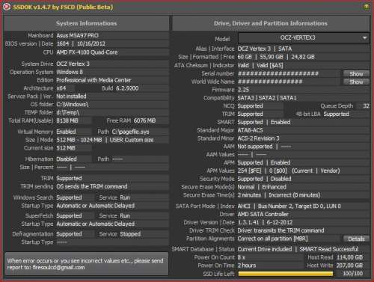Select Driver value AMD SATA Controller

(263, 215)
